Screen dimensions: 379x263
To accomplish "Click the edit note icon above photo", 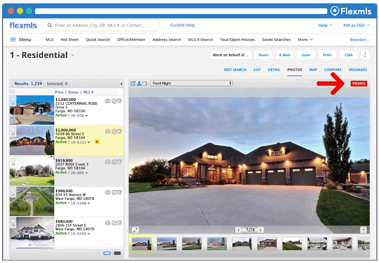I will [x=145, y=83].
